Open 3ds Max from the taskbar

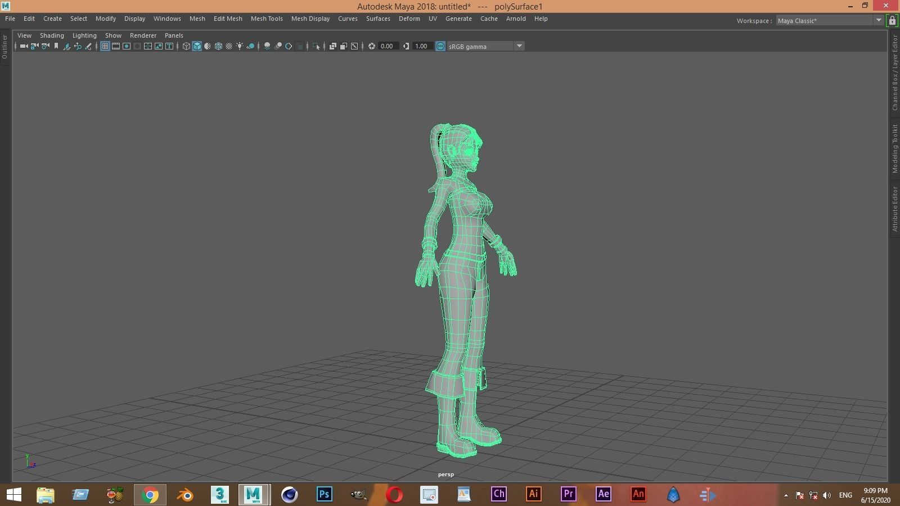point(220,495)
